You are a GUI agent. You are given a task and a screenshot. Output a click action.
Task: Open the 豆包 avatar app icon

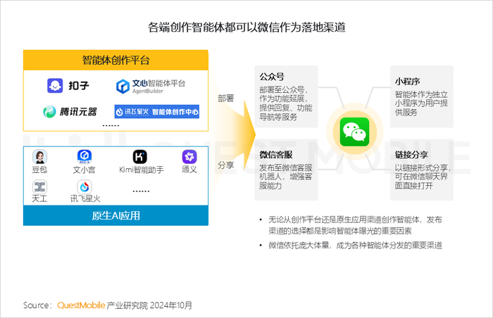point(39,157)
